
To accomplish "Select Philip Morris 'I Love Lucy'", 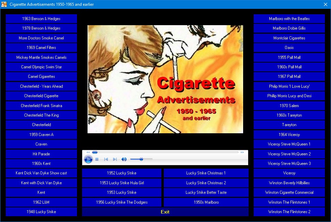I will coord(289,86).
